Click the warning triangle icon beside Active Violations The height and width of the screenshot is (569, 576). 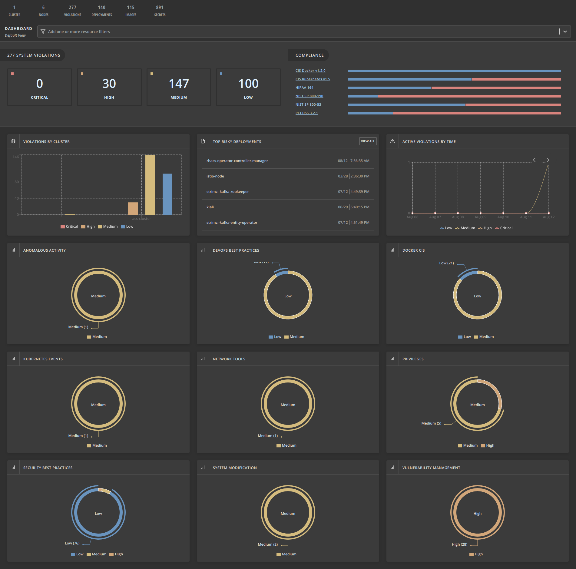[x=392, y=141]
